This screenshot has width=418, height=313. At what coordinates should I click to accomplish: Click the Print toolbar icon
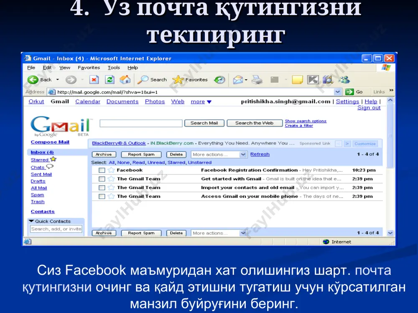pyautogui.click(x=257, y=80)
